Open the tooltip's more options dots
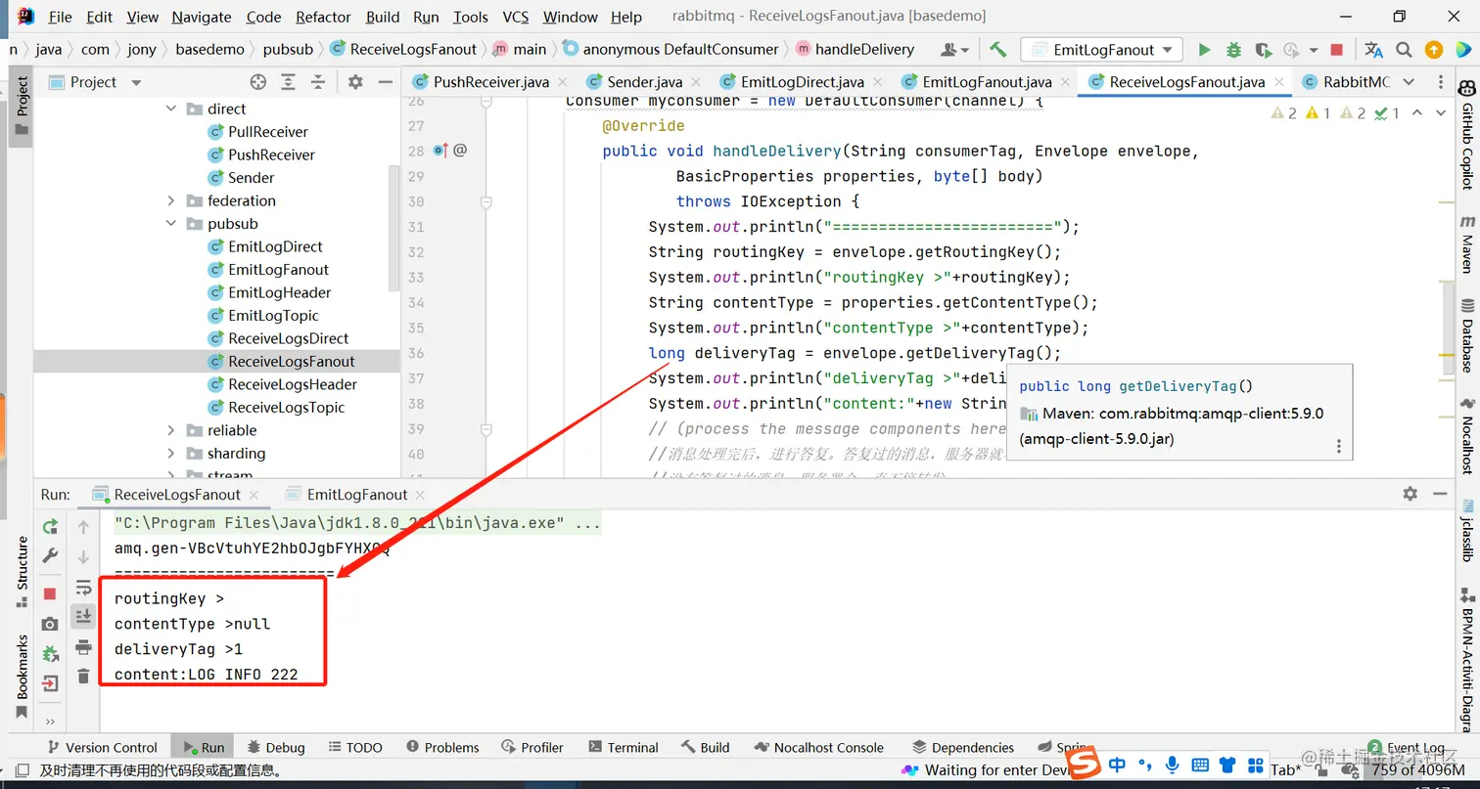The width and height of the screenshot is (1480, 789). point(1339,446)
